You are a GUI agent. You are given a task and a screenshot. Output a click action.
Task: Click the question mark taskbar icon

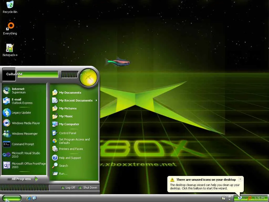224,198
